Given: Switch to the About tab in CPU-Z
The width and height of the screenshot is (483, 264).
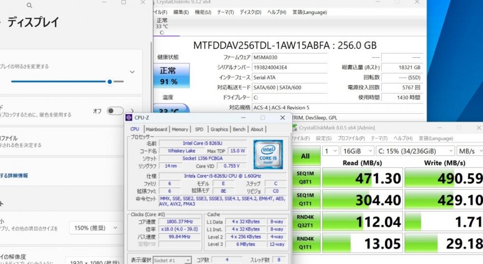Looking at the screenshot, I should click(257, 130).
